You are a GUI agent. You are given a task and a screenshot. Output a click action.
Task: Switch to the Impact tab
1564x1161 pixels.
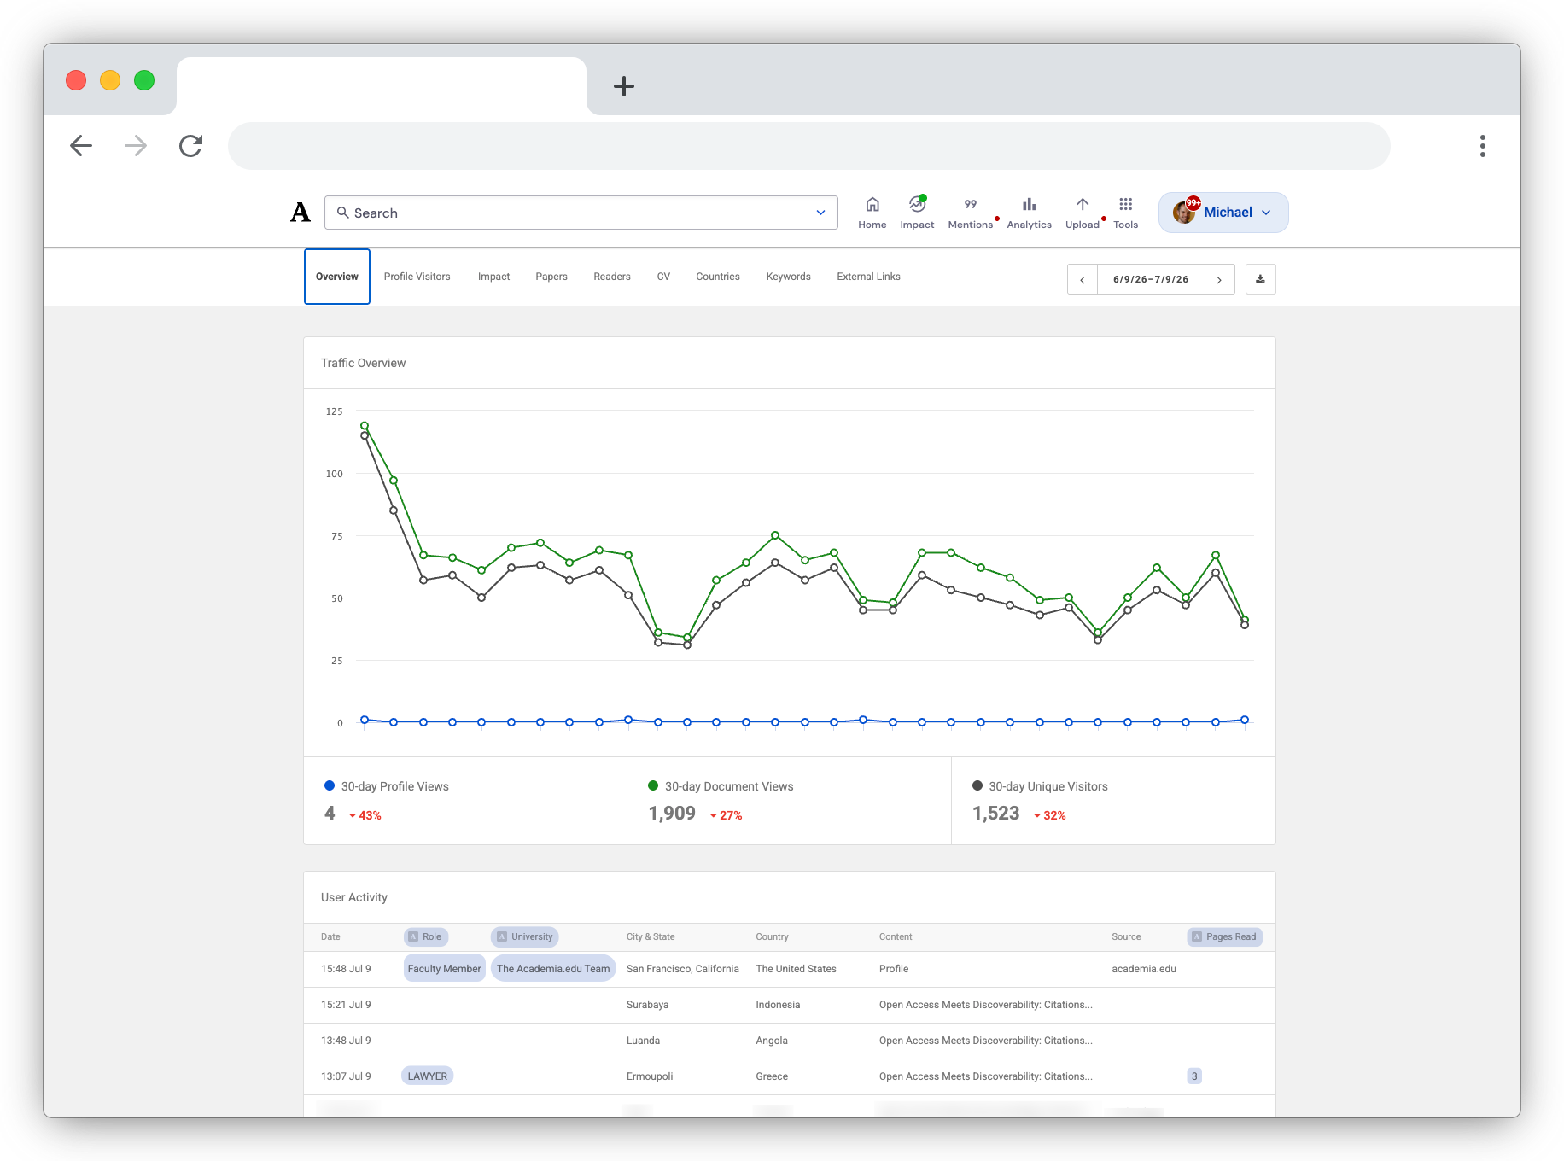[493, 277]
